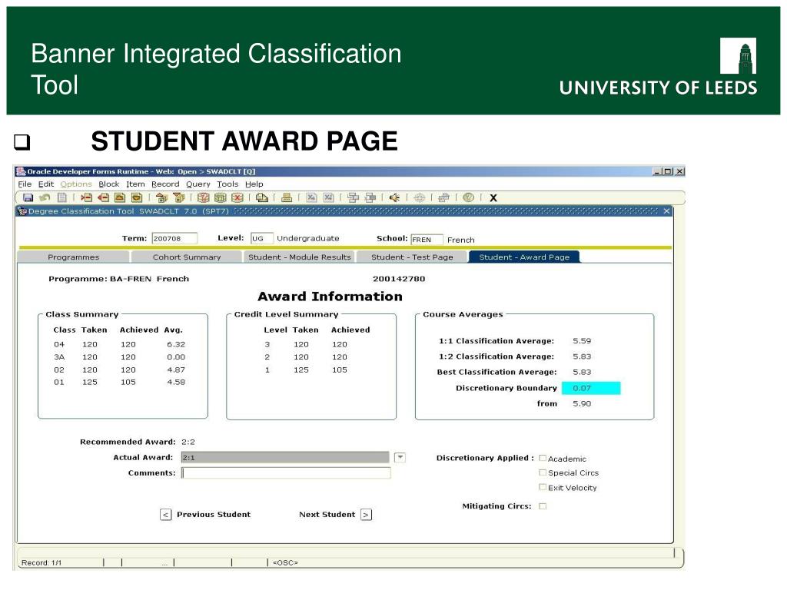Click the average 4.87 for class 02
Screen dimensions: 787x590
(176, 370)
